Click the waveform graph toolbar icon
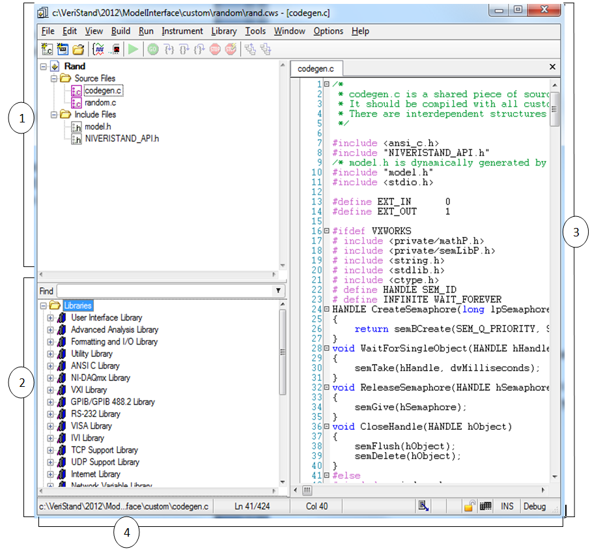The image size is (590, 551). (x=99, y=49)
